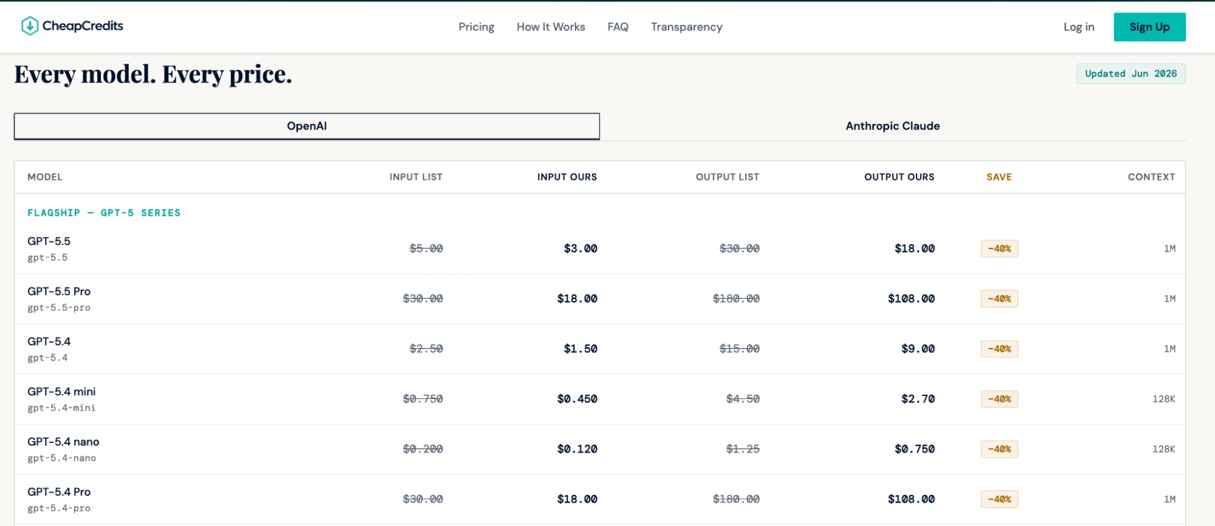Click the Sign Up button

pos(1149,27)
